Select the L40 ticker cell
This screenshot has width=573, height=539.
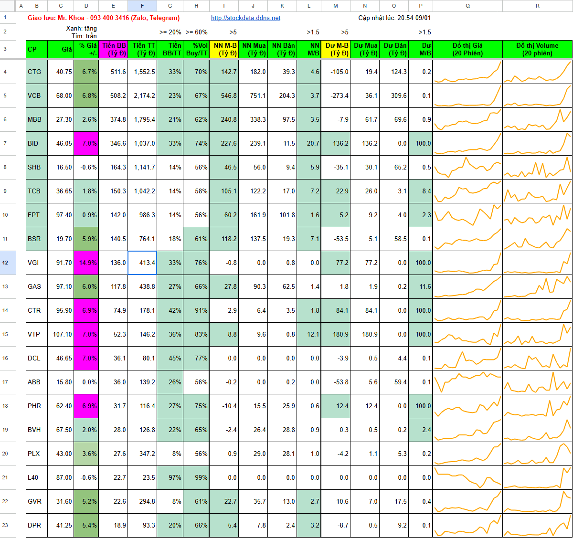point(37,477)
